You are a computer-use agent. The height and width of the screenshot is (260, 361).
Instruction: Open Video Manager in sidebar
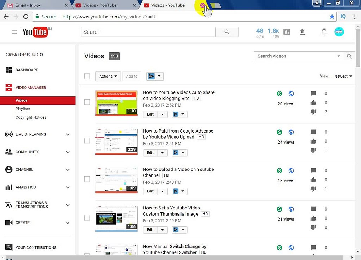click(x=31, y=88)
